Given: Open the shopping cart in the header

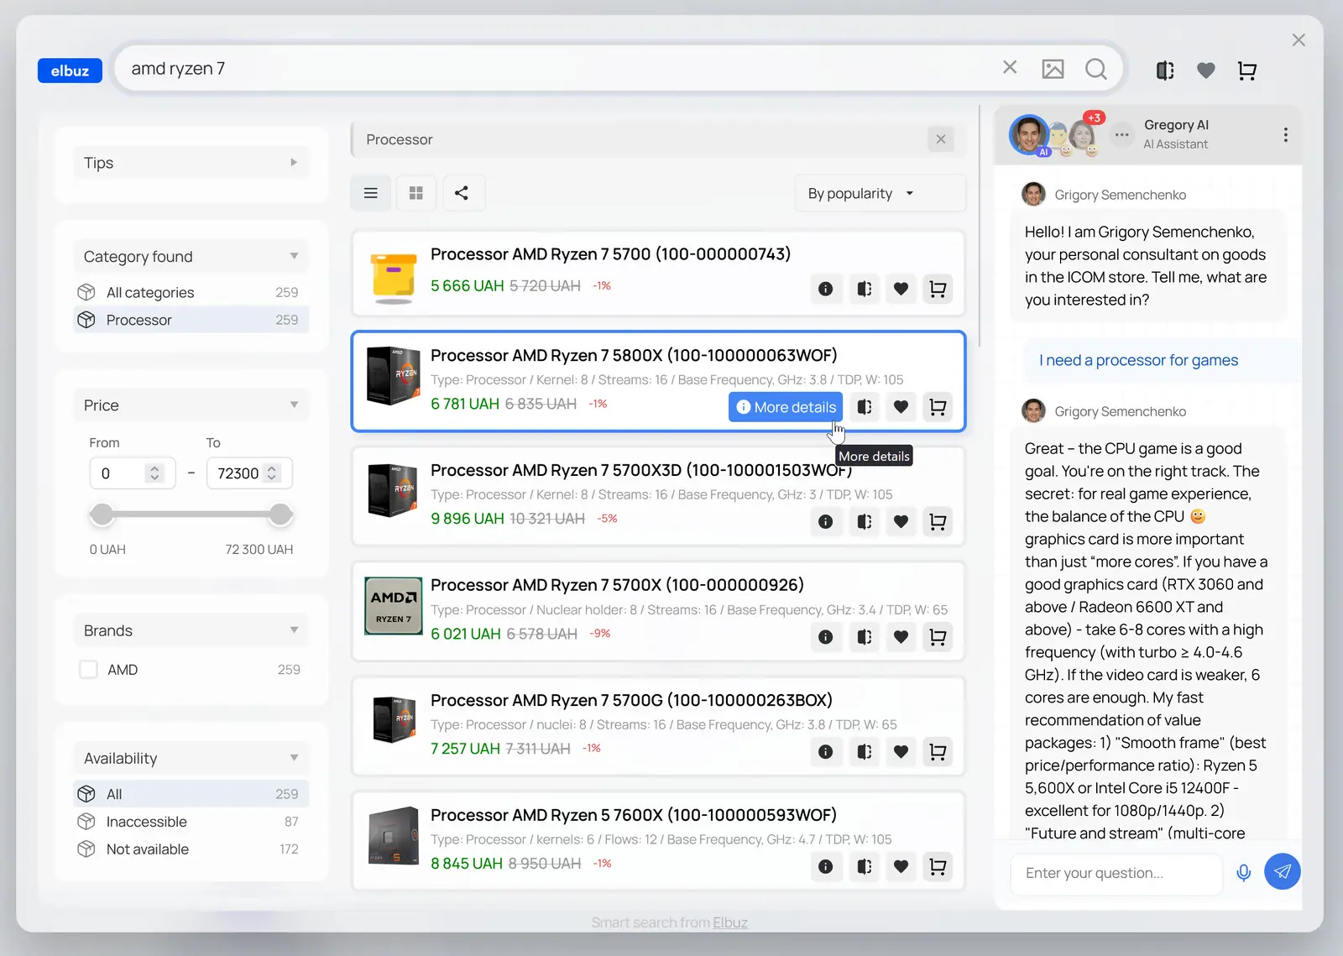Looking at the screenshot, I should click(x=1247, y=71).
